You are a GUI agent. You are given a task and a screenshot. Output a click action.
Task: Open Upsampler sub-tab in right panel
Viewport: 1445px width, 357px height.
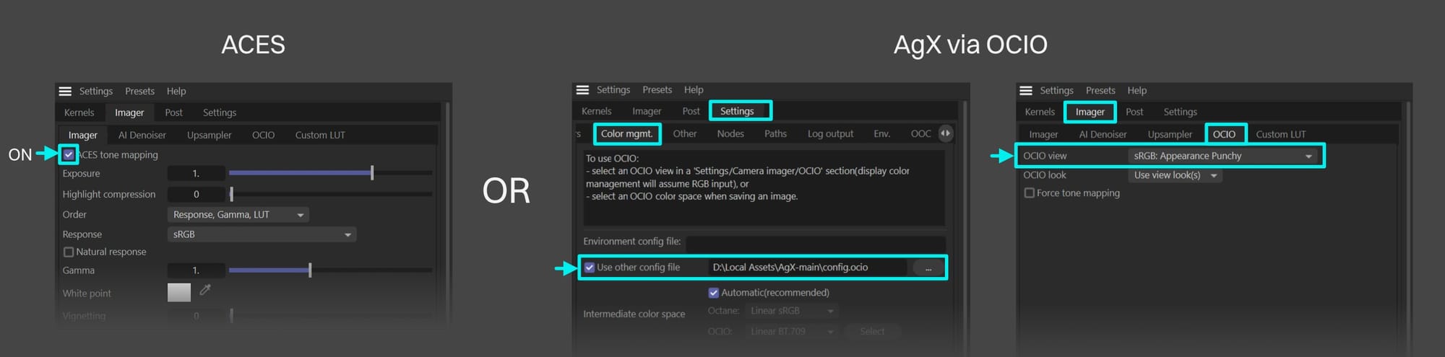click(1170, 134)
